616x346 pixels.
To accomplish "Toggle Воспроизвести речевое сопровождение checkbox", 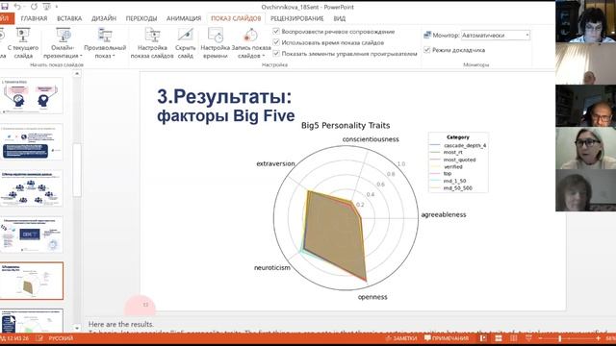I will coord(276,31).
